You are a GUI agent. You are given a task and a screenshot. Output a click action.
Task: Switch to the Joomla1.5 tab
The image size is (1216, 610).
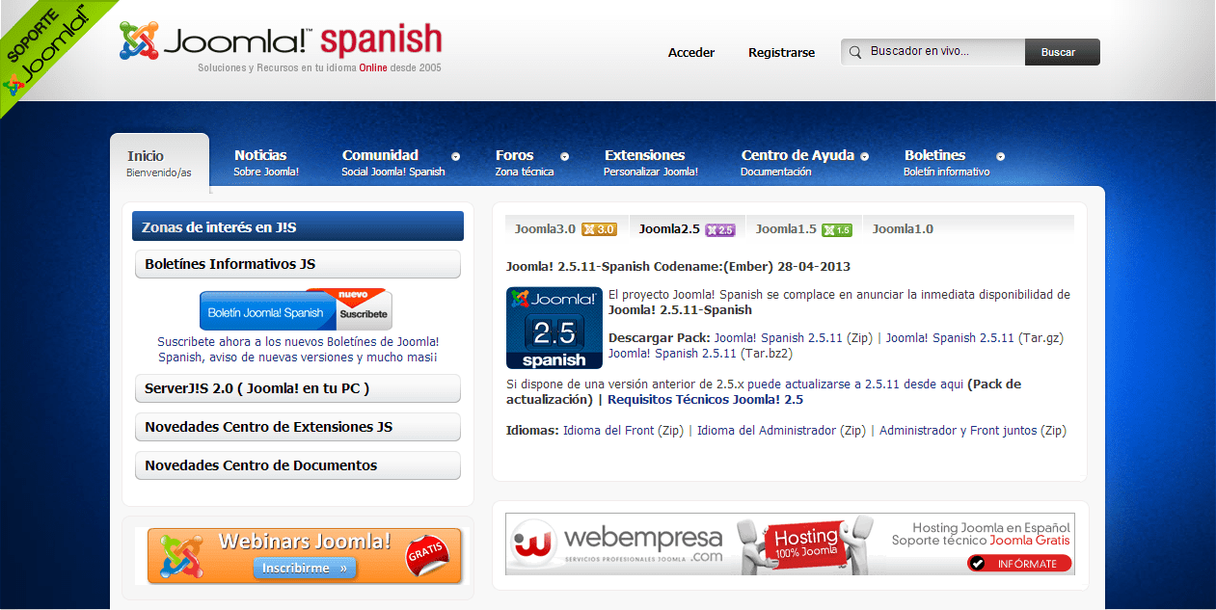[x=804, y=228]
